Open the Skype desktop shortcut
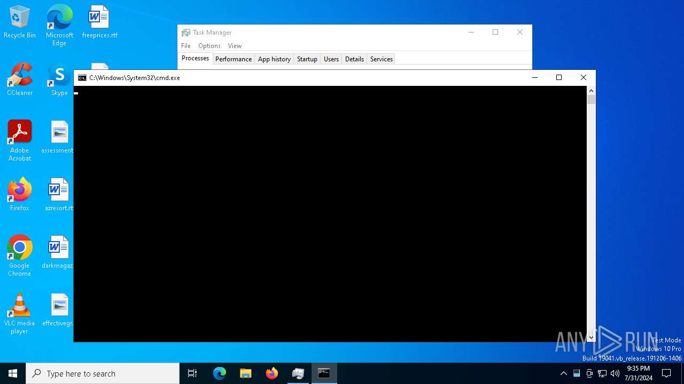 click(x=59, y=80)
